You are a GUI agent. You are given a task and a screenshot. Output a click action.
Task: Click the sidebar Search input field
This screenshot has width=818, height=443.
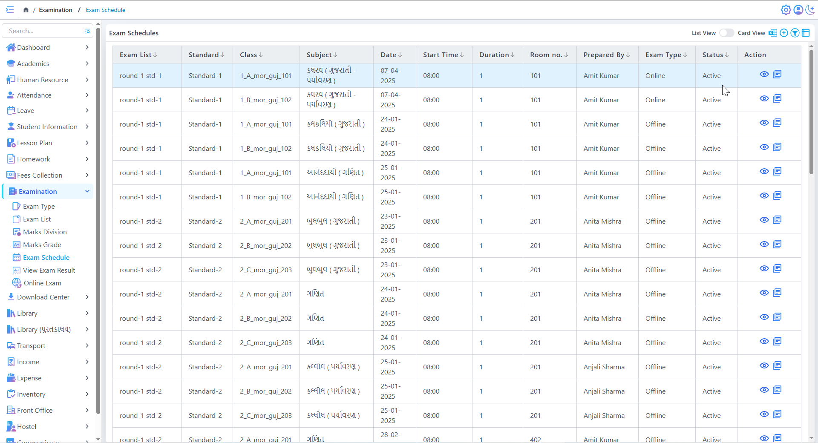(43, 31)
